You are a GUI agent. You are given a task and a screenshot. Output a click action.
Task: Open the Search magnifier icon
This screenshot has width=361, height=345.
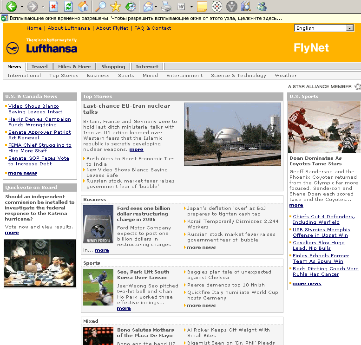tap(101, 7)
